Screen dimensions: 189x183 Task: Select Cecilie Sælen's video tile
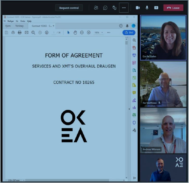[163, 38]
